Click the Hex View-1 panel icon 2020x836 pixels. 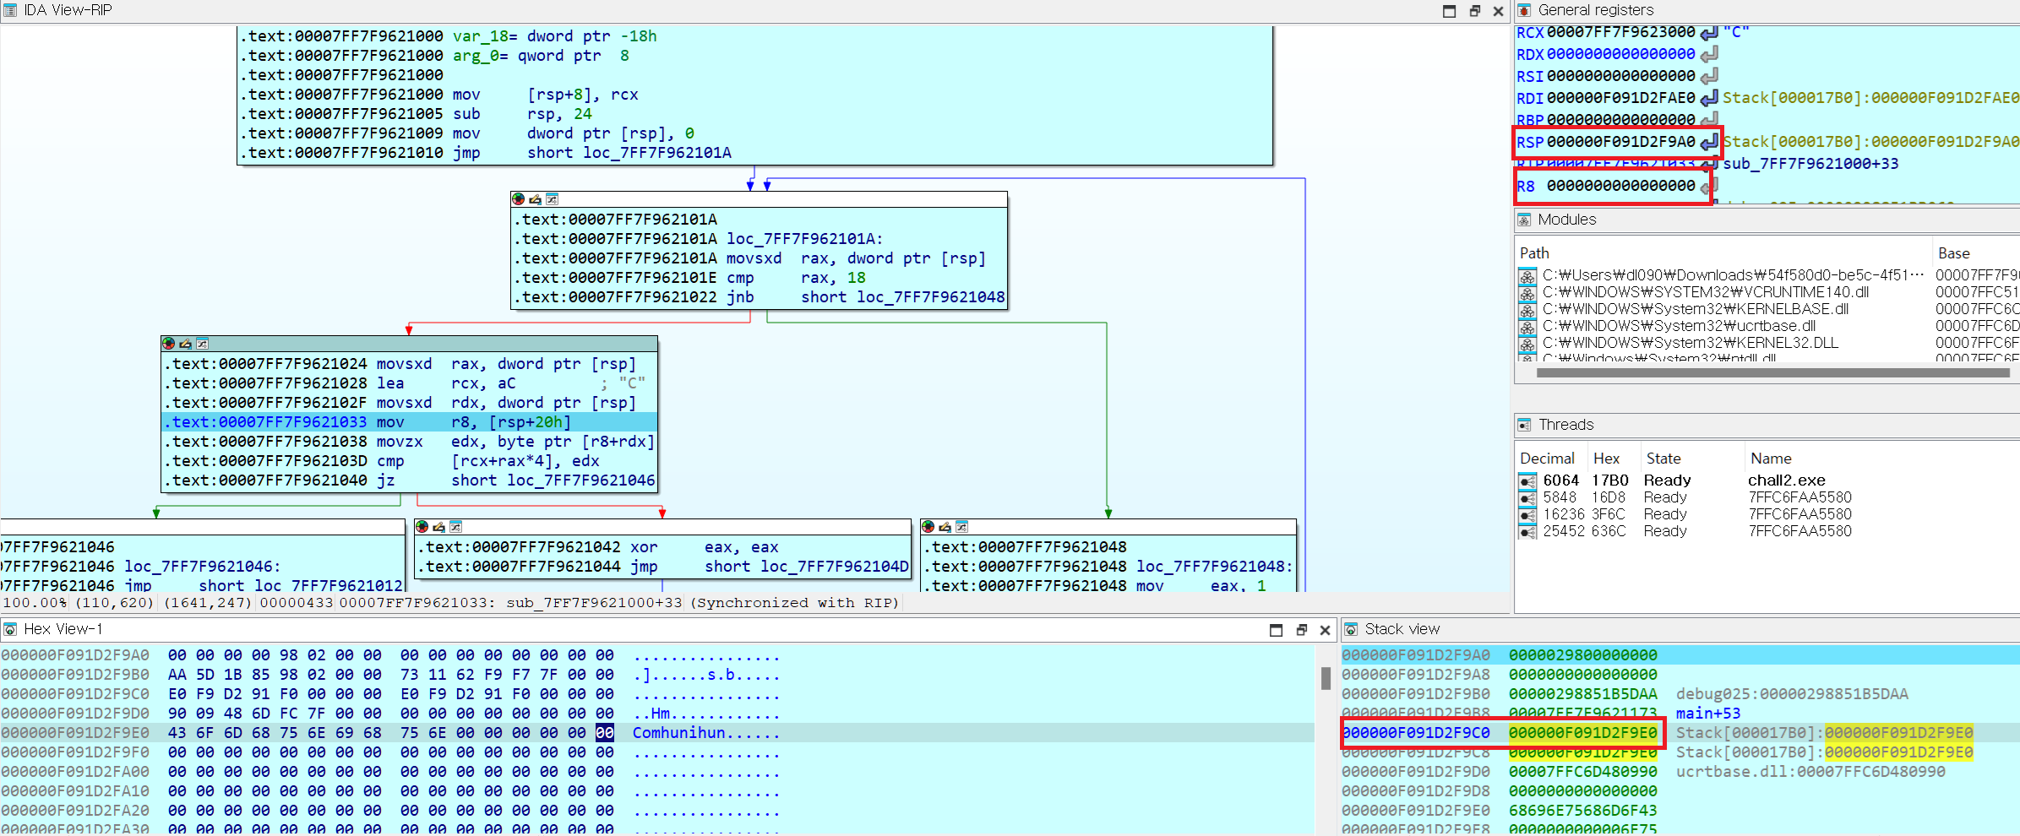tap(10, 629)
